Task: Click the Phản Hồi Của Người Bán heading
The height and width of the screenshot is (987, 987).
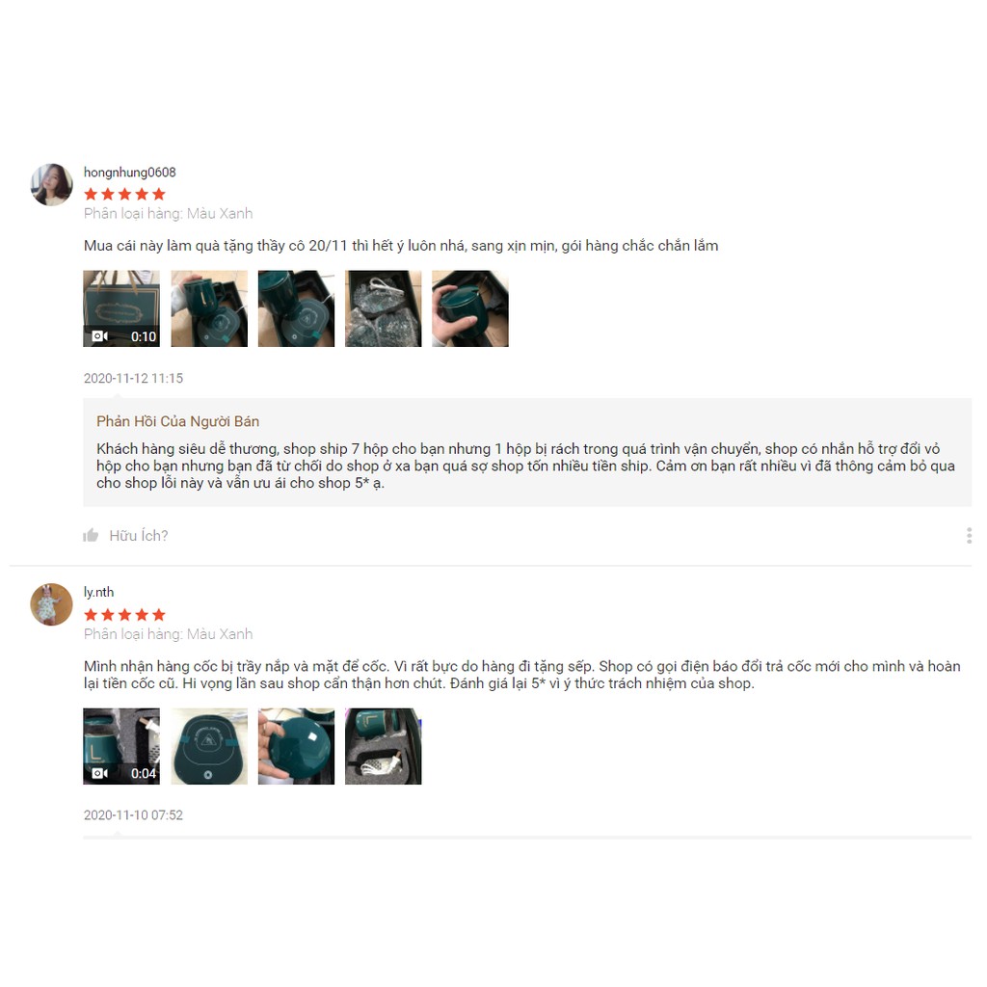Action: coord(177,421)
